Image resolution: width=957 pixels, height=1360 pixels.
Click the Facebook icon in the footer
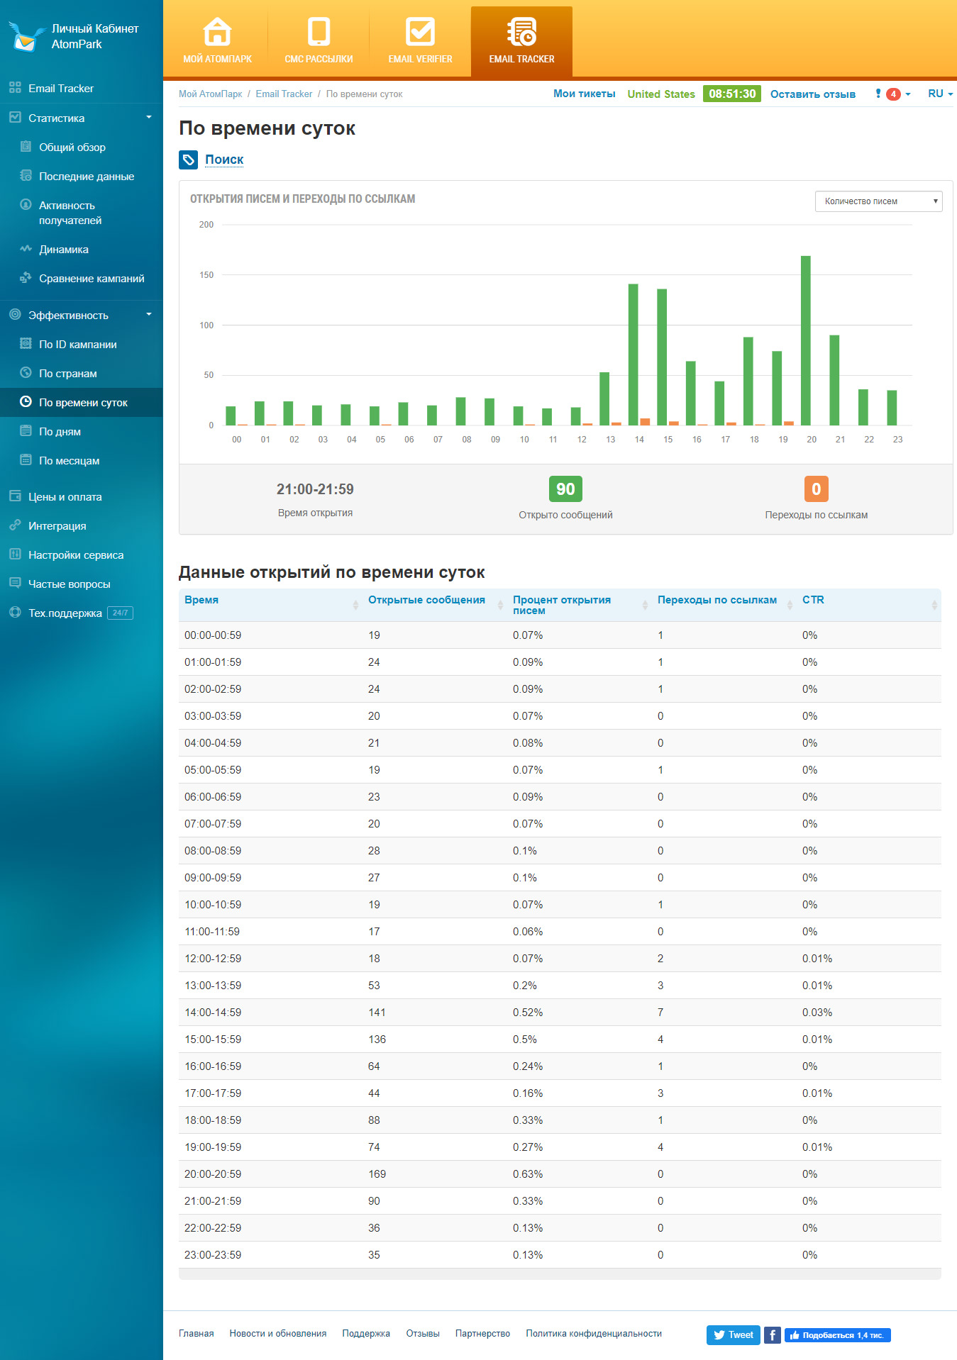[773, 1335]
